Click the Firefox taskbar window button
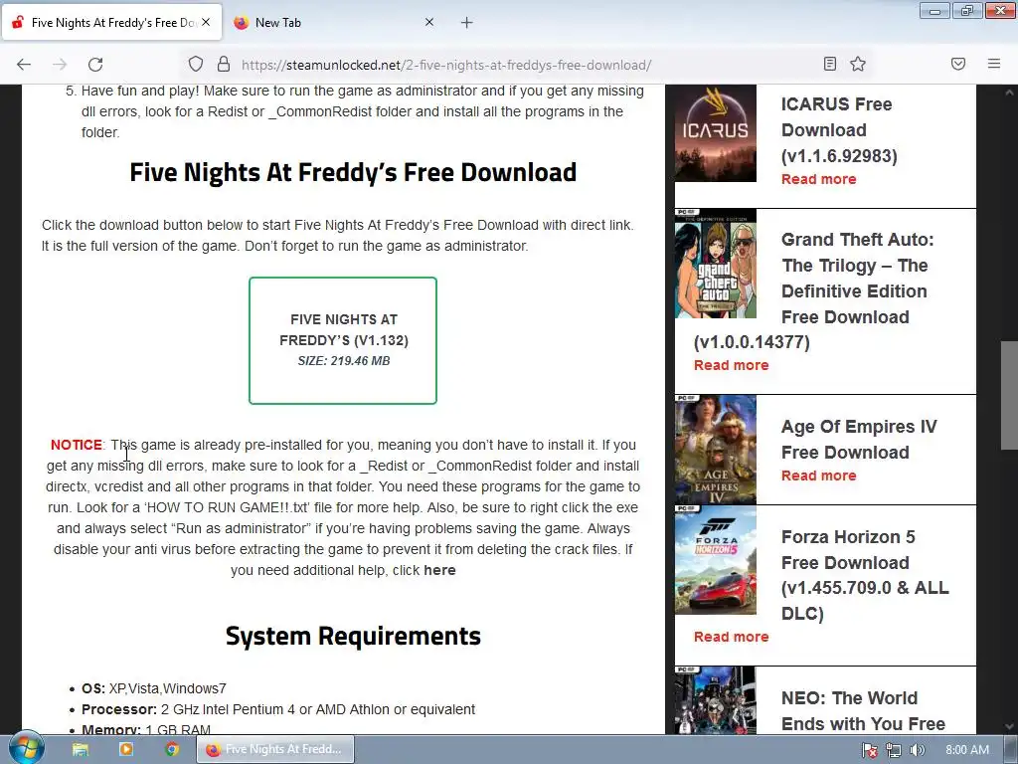 [275, 749]
